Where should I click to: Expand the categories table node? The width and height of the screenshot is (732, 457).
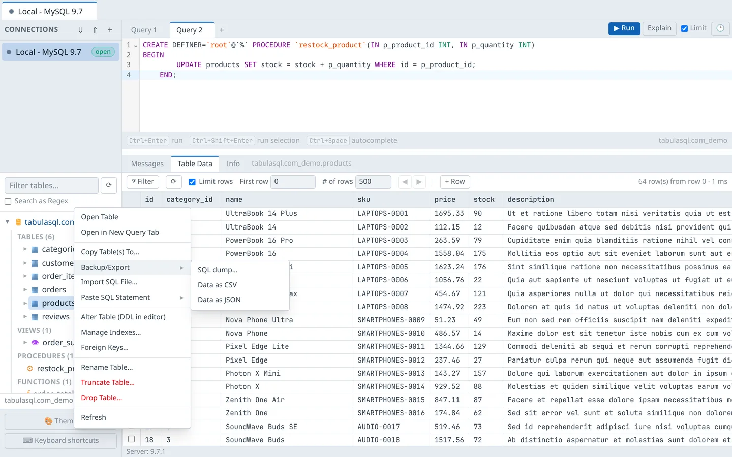(x=25, y=249)
